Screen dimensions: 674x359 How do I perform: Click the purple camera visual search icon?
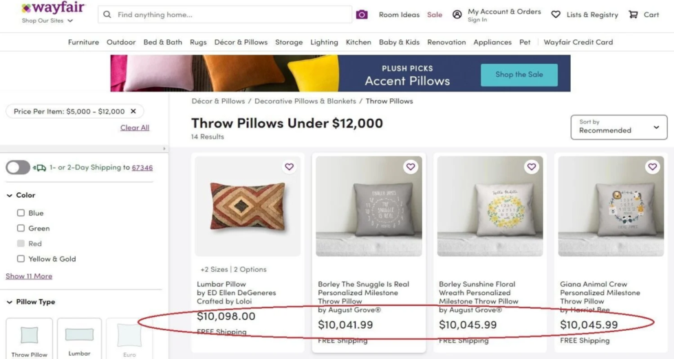tap(362, 14)
